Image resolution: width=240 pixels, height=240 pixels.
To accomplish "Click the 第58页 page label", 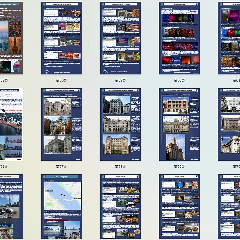I will point(61,80).
